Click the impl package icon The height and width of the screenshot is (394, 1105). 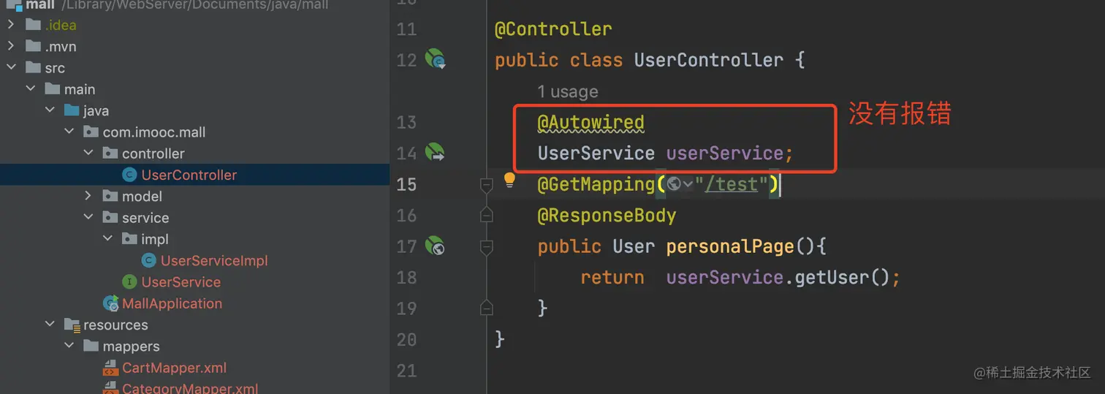(x=130, y=239)
